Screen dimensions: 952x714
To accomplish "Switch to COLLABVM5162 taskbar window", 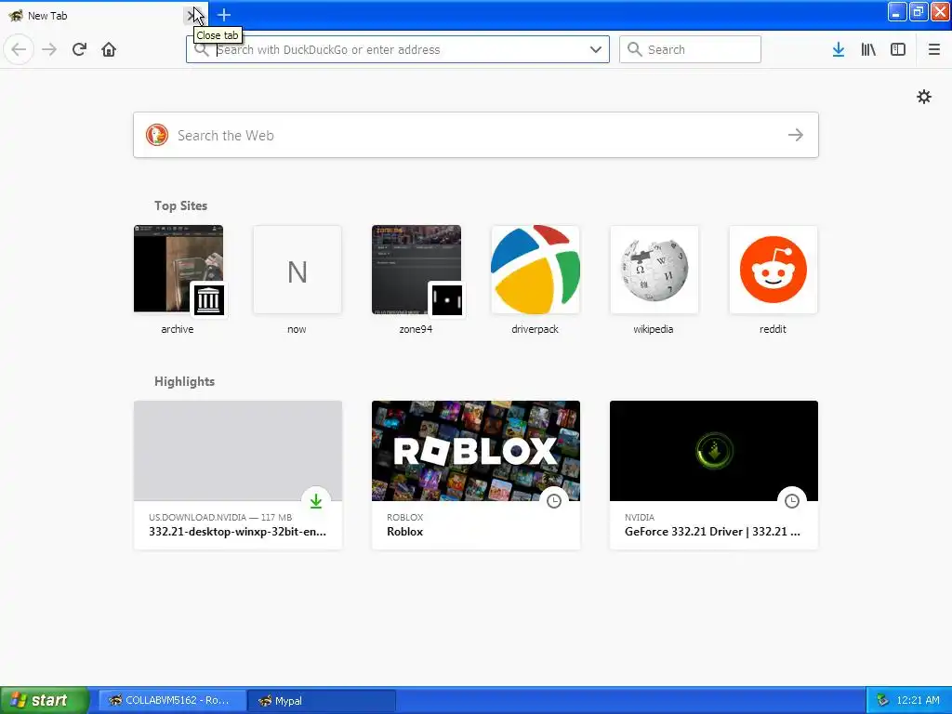I will (x=172, y=700).
